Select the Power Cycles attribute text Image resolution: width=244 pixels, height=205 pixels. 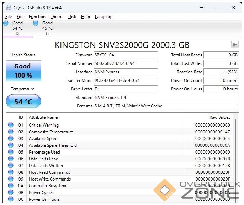coord(41,193)
